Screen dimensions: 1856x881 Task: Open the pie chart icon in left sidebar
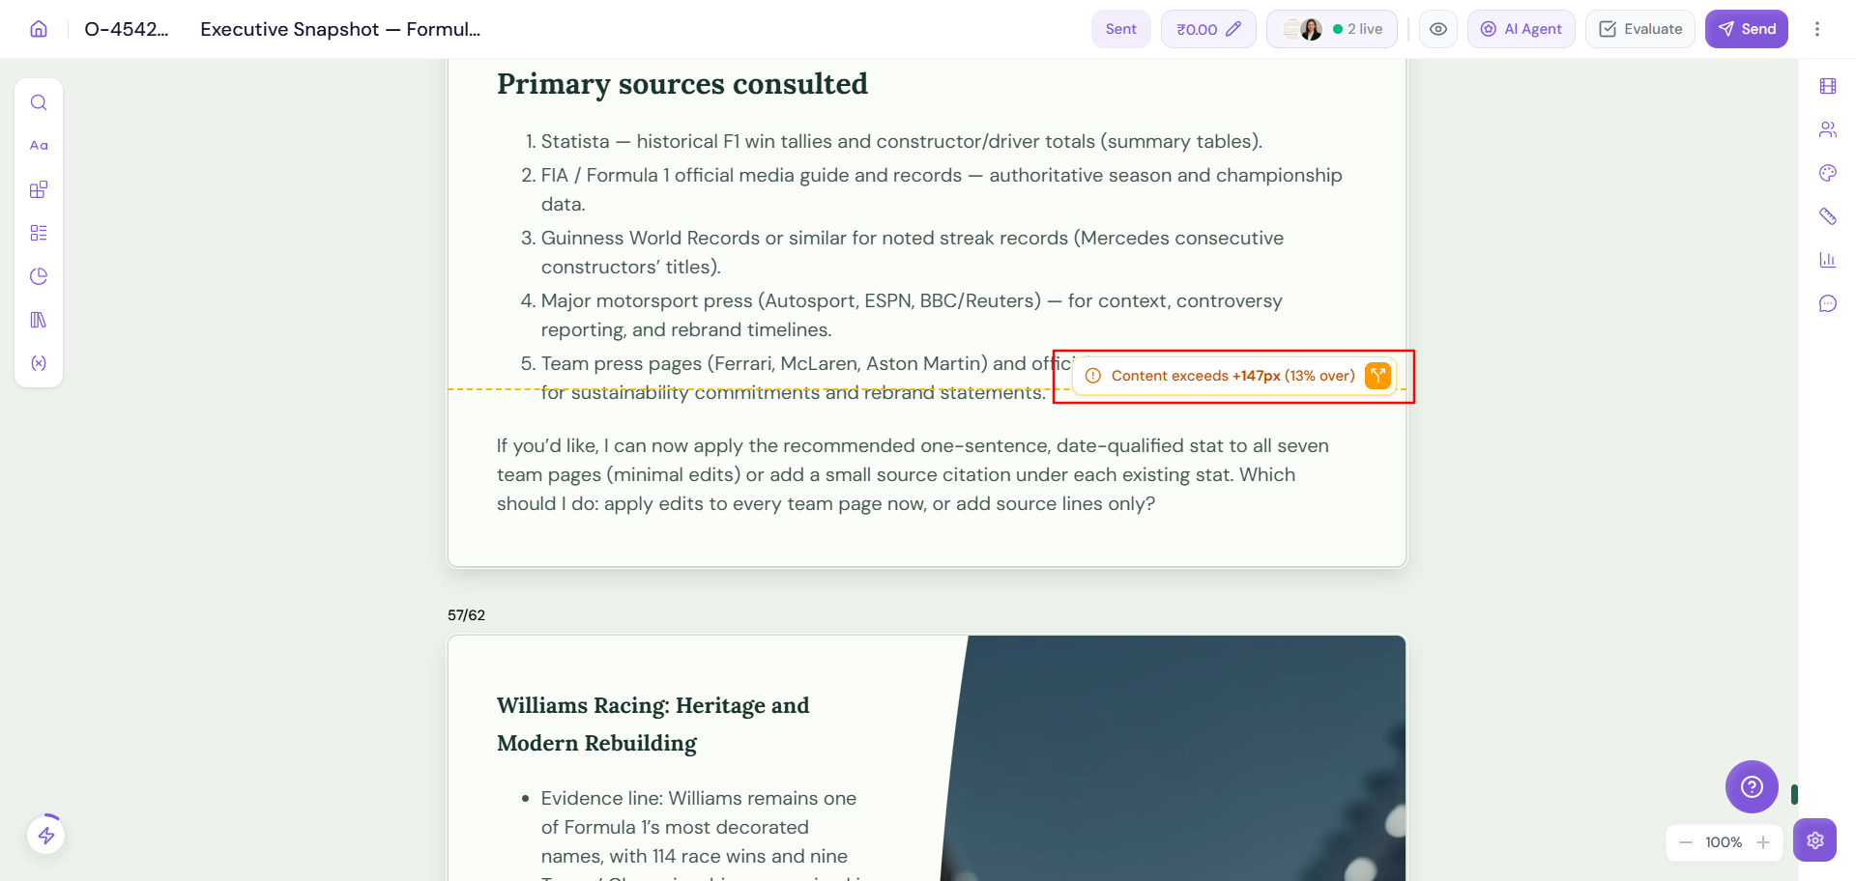tap(39, 276)
